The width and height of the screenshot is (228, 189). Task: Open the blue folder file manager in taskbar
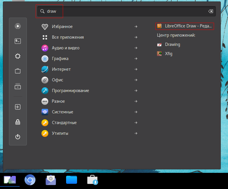pyautogui.click(x=72, y=180)
